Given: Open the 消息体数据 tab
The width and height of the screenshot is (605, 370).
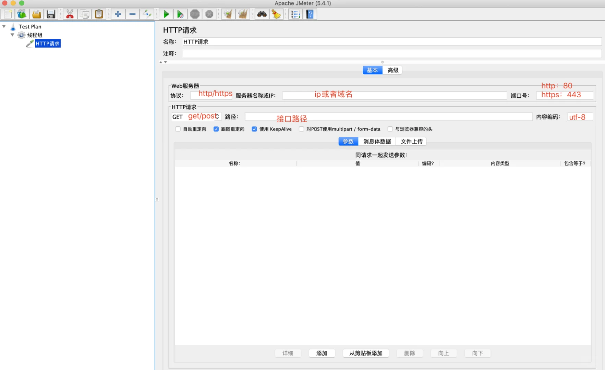Looking at the screenshot, I should [377, 141].
